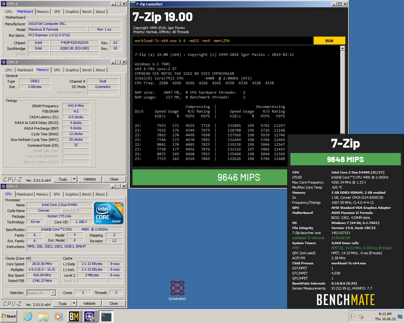Click the Core VID value 1.188 V

point(81,222)
